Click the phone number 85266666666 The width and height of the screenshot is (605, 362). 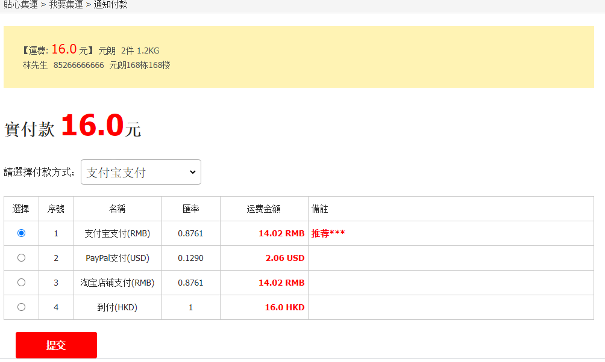(78, 65)
